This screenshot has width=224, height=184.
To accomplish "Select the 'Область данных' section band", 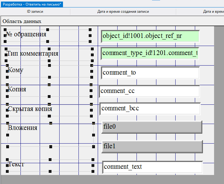I will pyautogui.click(x=22, y=21).
